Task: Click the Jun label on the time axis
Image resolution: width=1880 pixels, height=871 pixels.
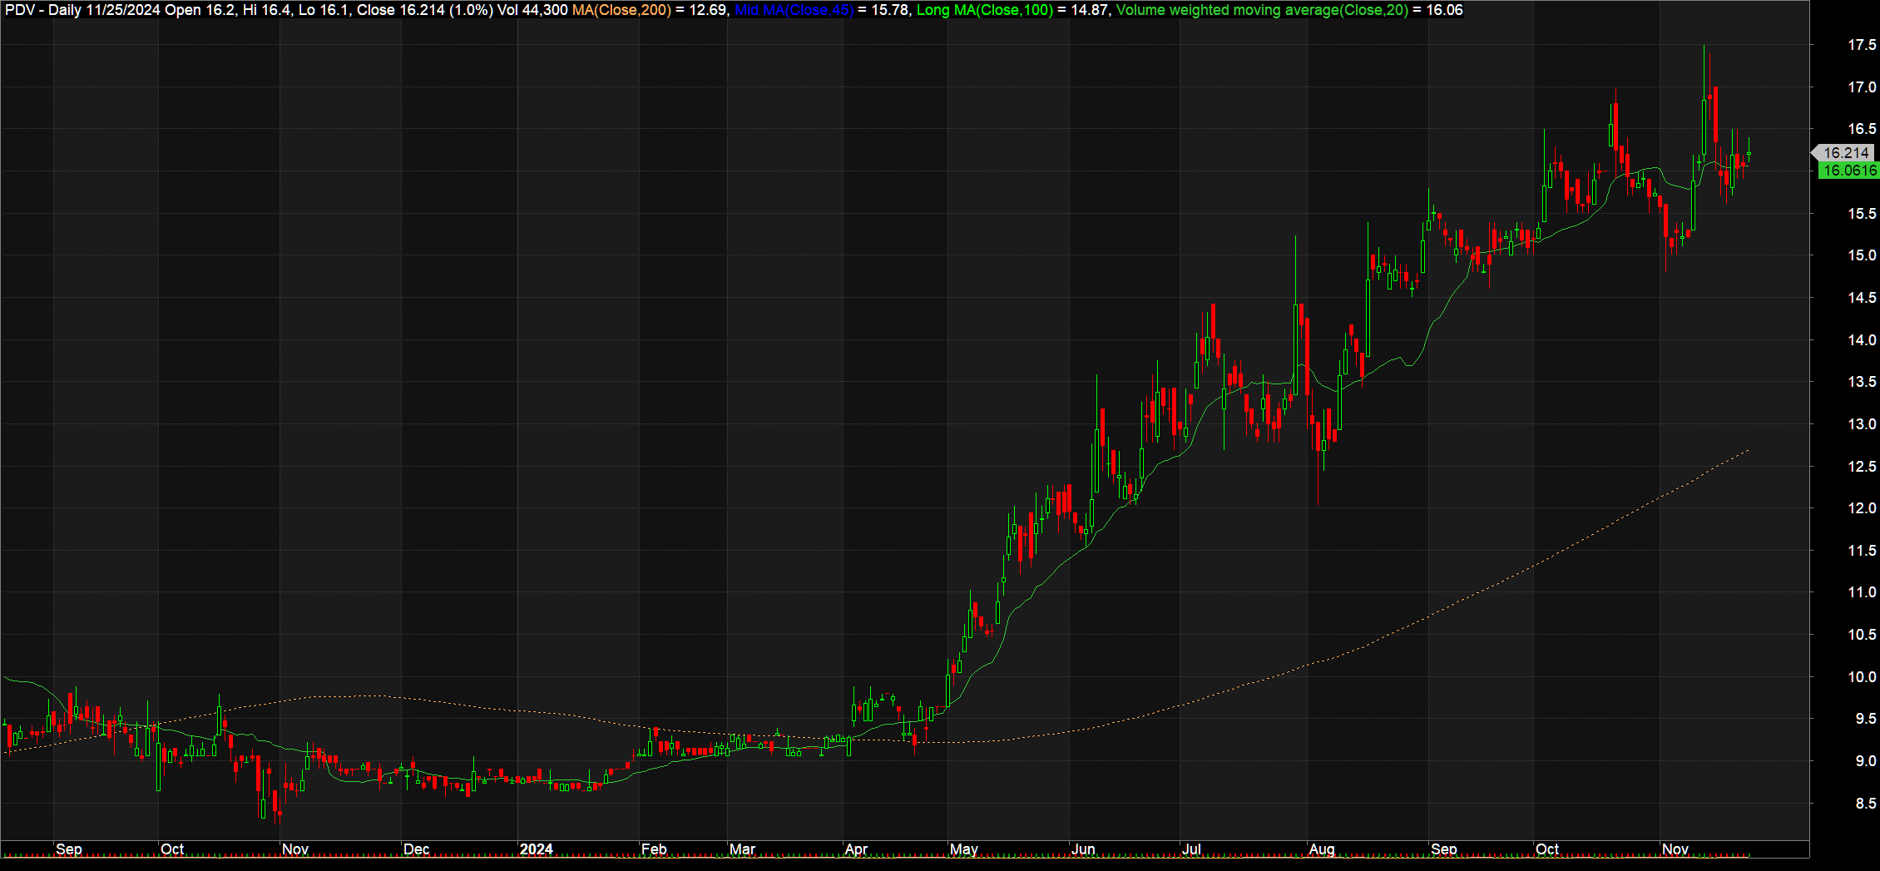Action: 1083,849
